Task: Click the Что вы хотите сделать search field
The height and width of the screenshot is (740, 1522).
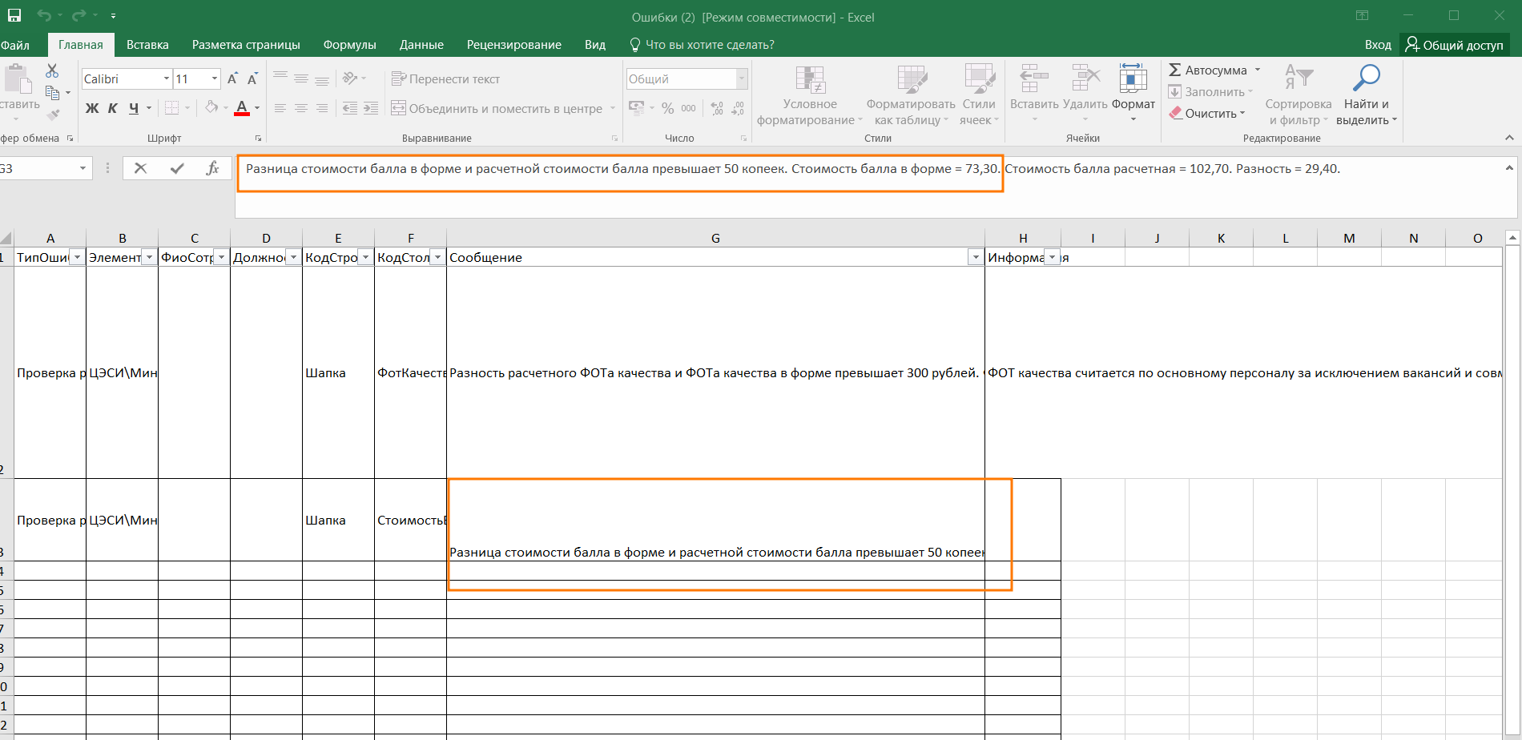Action: [709, 45]
